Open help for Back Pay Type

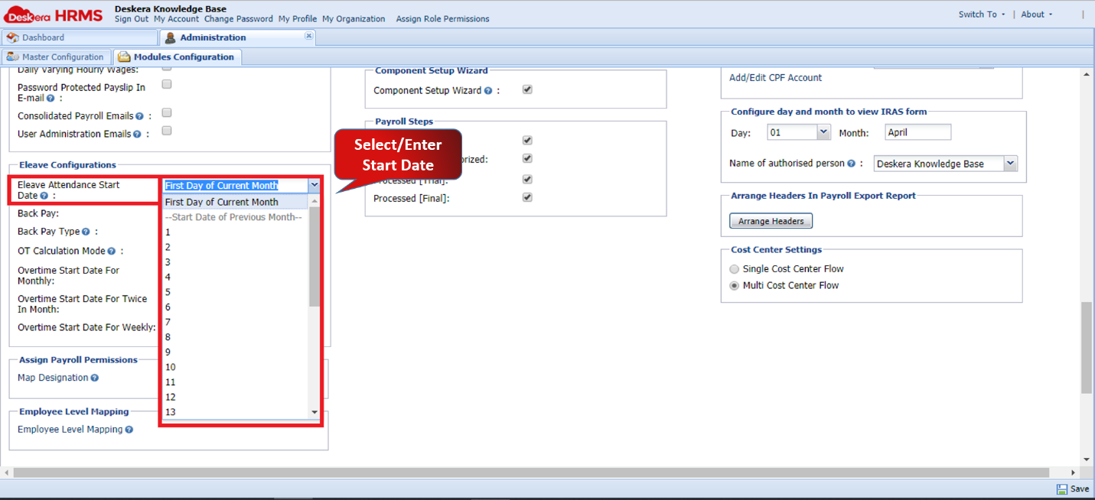click(84, 231)
